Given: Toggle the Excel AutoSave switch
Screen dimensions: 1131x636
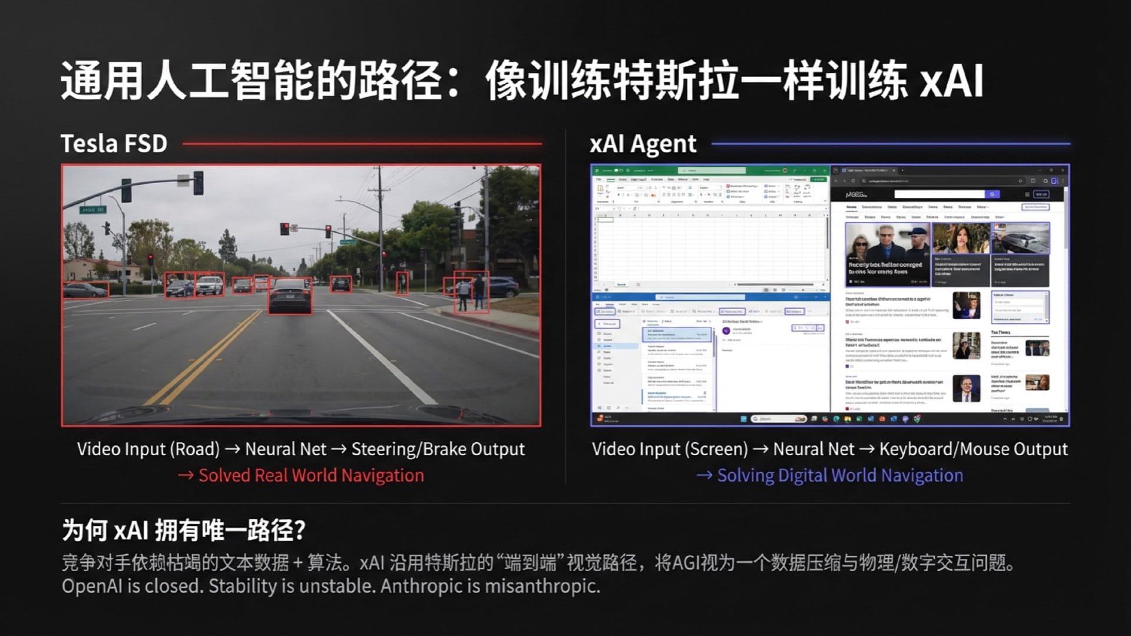Looking at the screenshot, I should click(616, 170).
